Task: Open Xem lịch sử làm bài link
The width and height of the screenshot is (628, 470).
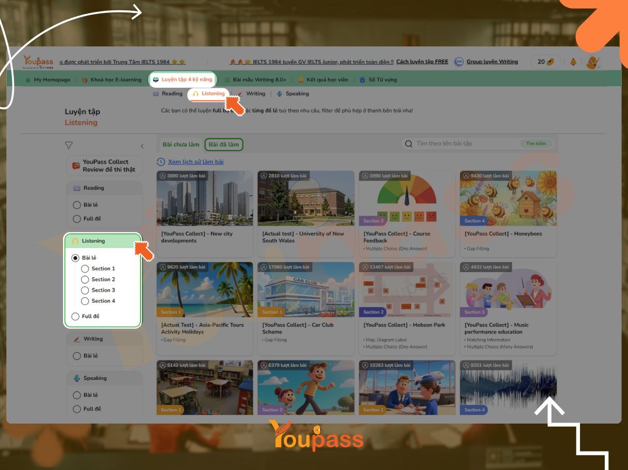Action: pos(195,162)
